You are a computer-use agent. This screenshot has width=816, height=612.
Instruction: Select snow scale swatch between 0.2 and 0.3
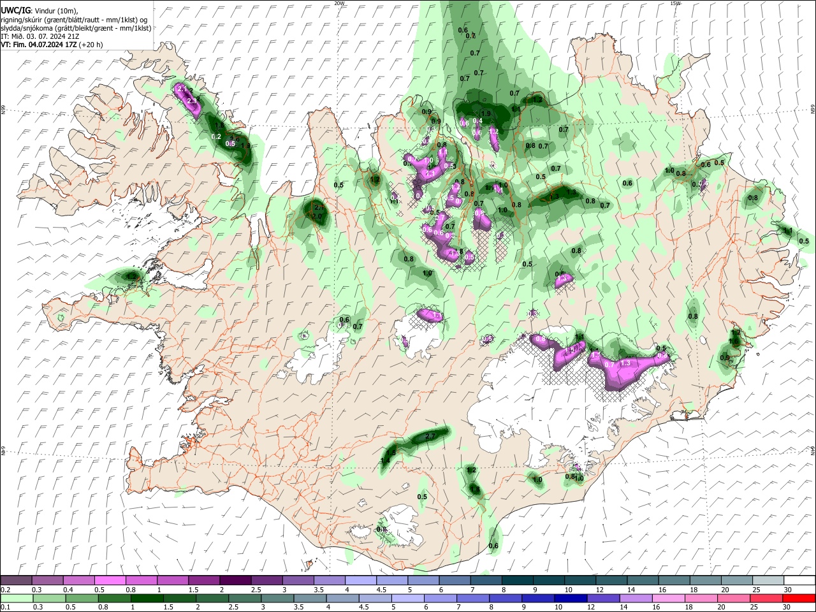click(16, 581)
